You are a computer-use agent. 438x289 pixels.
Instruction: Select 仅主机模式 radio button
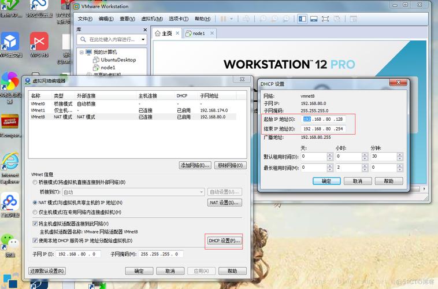point(35,212)
